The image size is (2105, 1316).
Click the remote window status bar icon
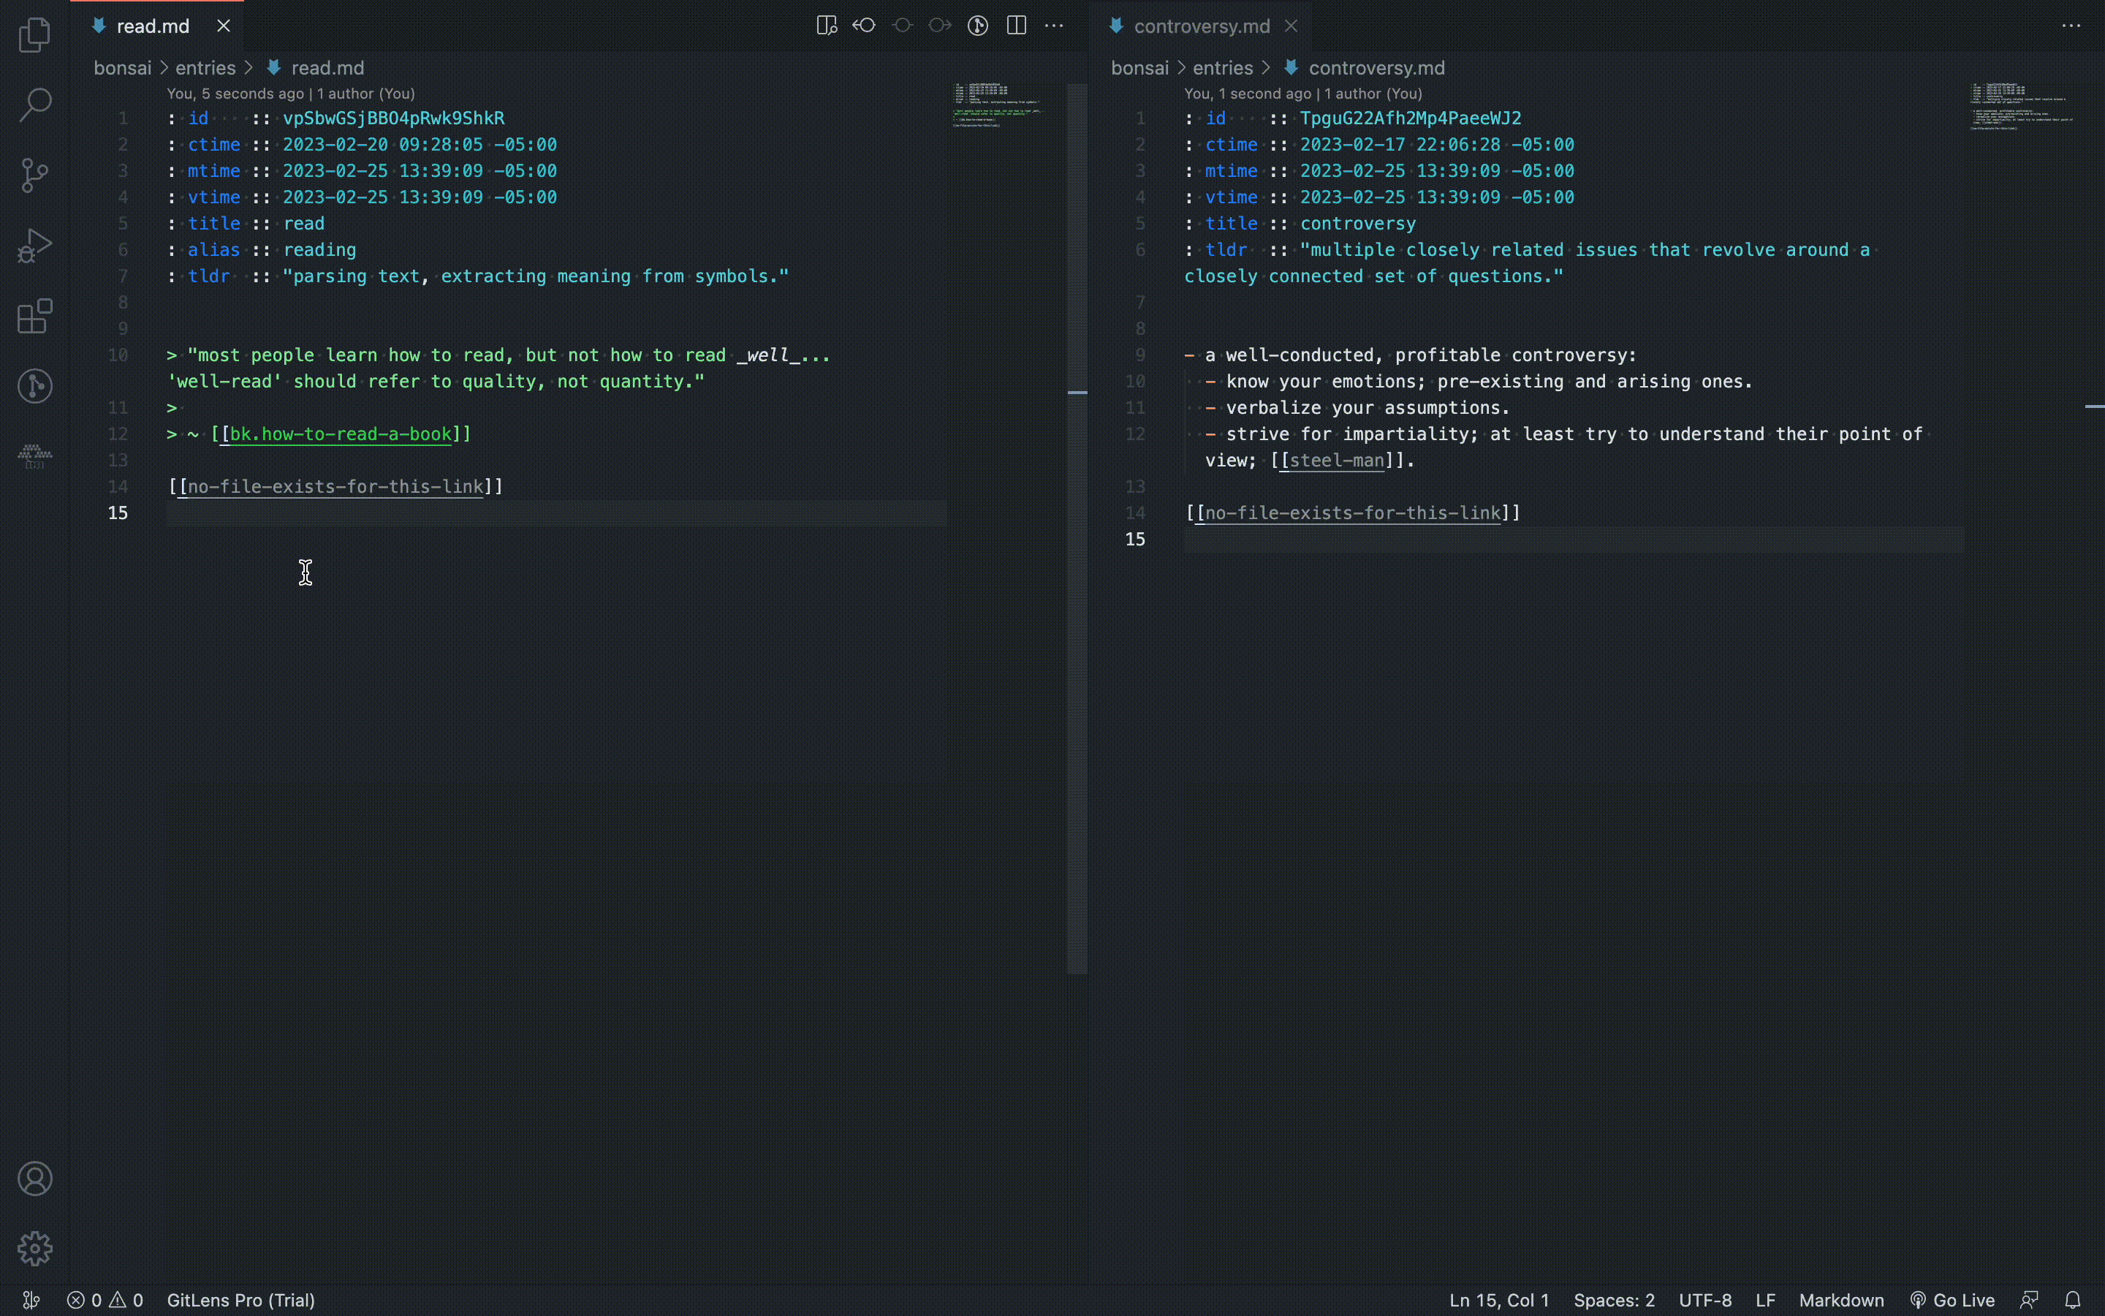click(31, 1301)
